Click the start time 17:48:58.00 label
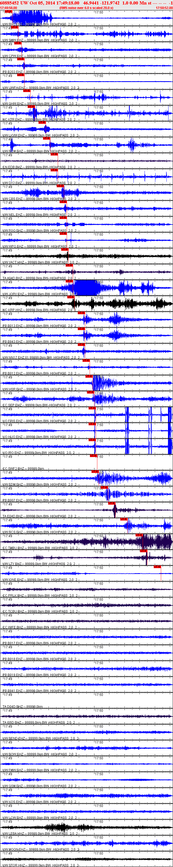 coord(8,8)
